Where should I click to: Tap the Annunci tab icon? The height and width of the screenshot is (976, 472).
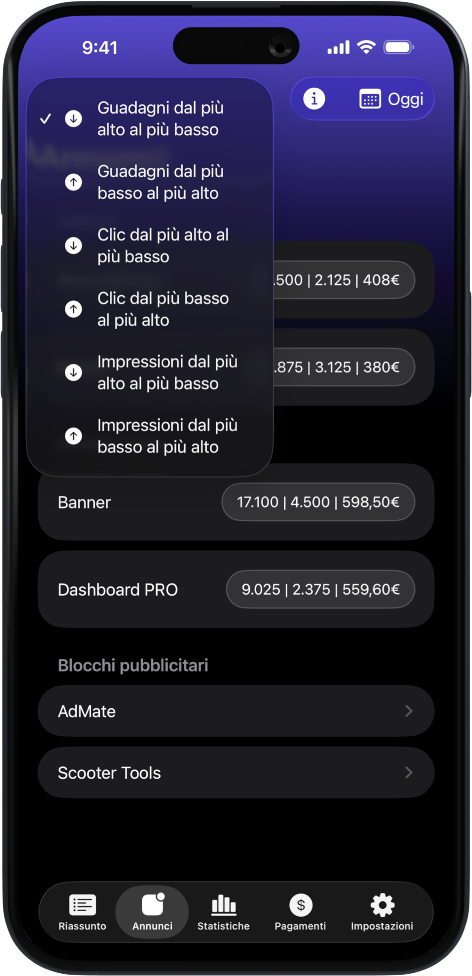click(x=153, y=905)
